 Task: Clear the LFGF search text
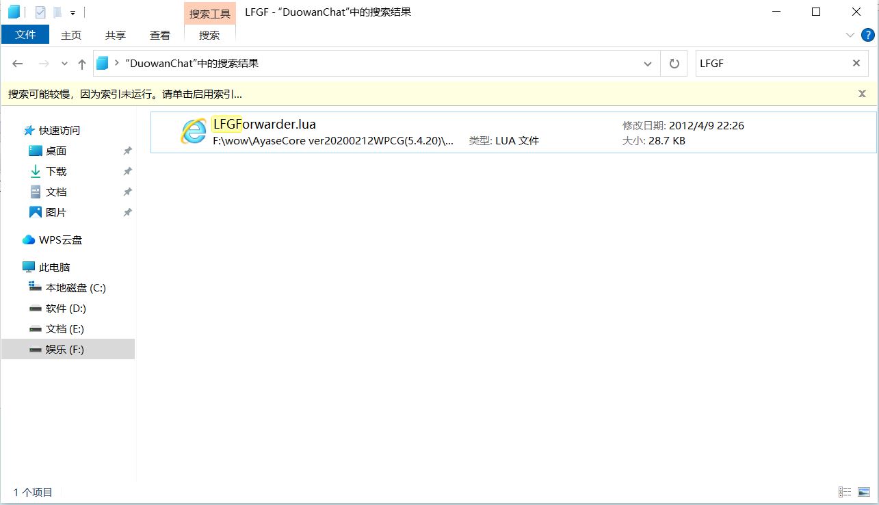point(856,63)
